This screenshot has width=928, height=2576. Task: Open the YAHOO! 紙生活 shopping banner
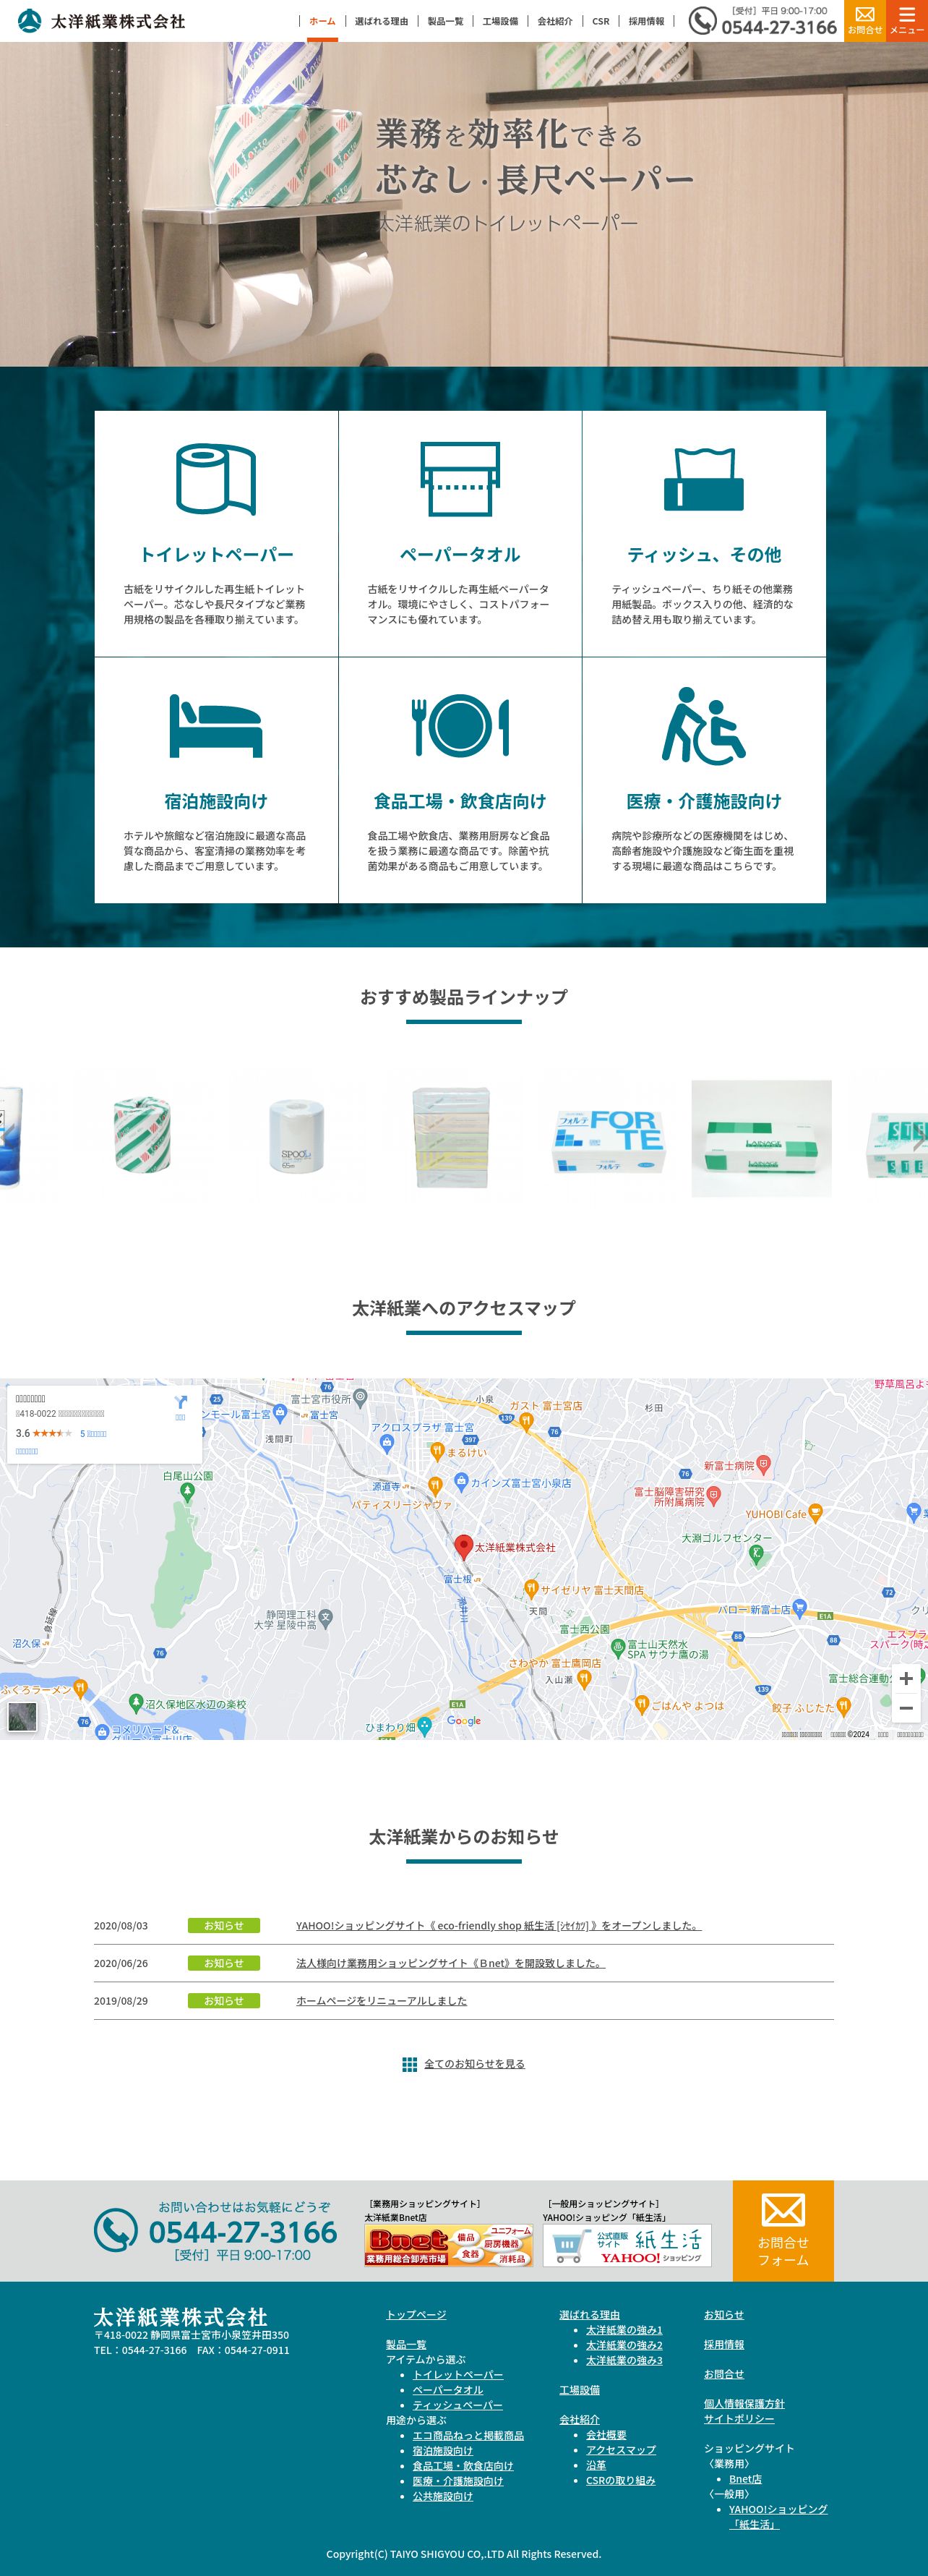[x=627, y=2245]
